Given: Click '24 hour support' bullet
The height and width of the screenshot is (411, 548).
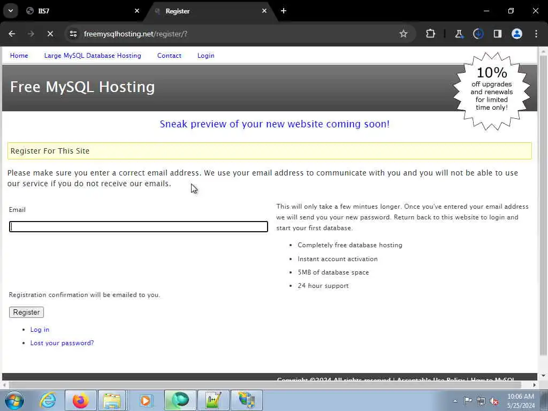Looking at the screenshot, I should (323, 286).
